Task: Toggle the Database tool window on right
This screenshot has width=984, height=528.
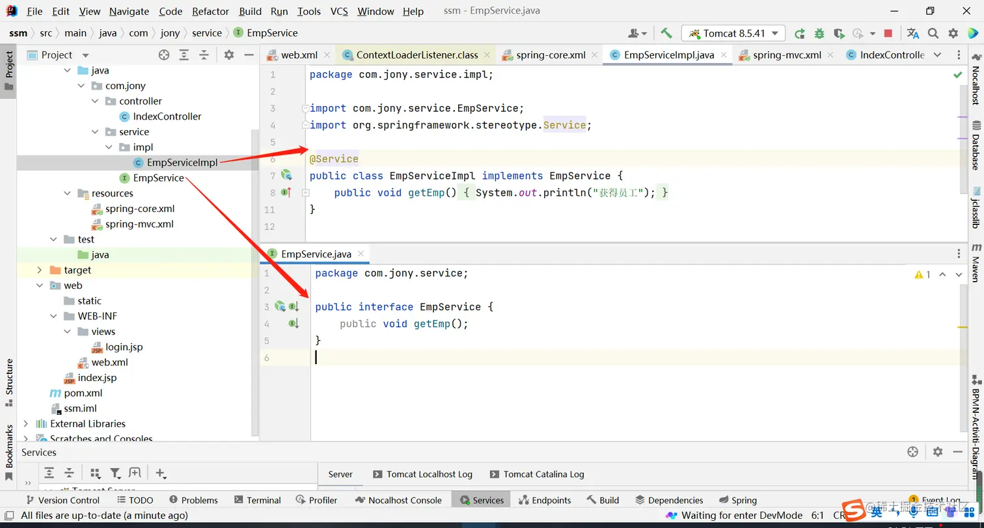Action: 976,145
